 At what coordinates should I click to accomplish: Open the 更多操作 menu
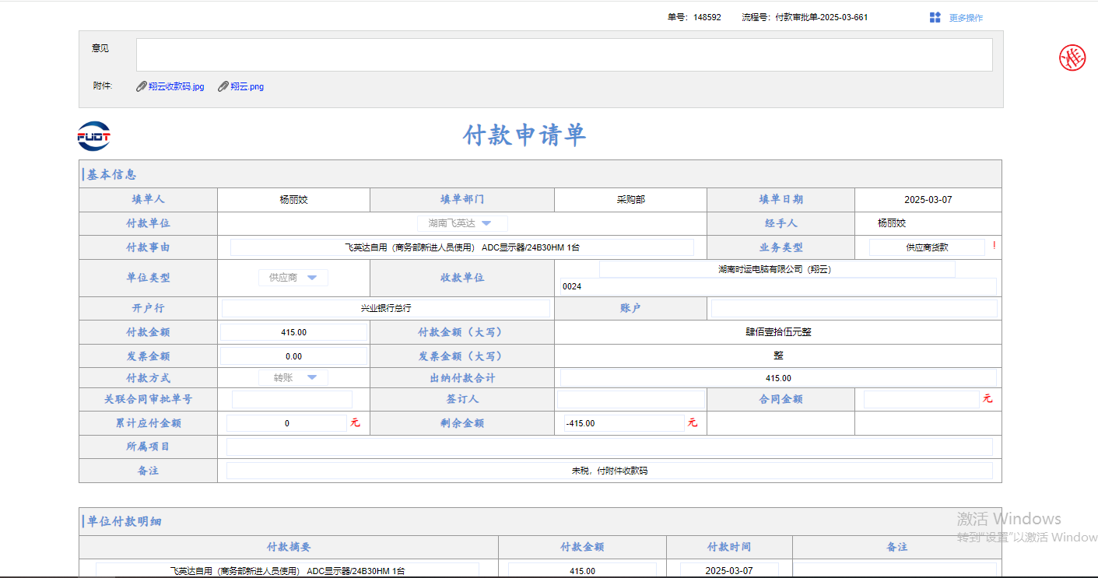tap(965, 18)
